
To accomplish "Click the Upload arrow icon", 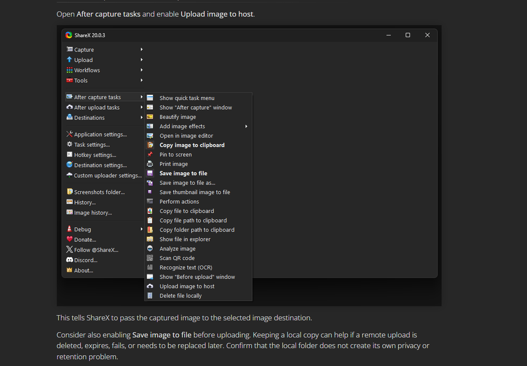I will [x=69, y=60].
